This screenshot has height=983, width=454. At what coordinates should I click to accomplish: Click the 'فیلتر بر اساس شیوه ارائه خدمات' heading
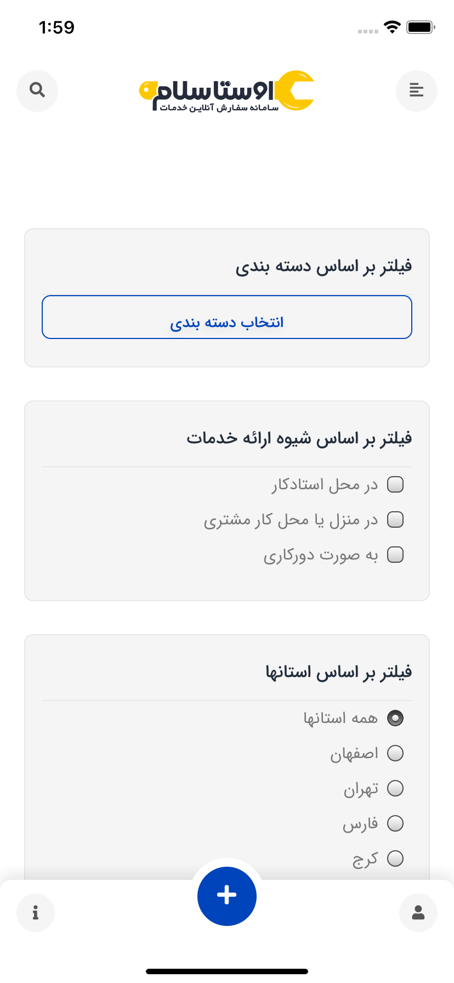tap(299, 438)
